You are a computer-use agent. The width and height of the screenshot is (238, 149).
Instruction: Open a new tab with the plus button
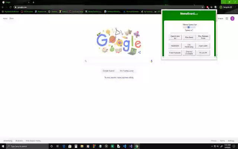pyautogui.click(x=33, y=2)
